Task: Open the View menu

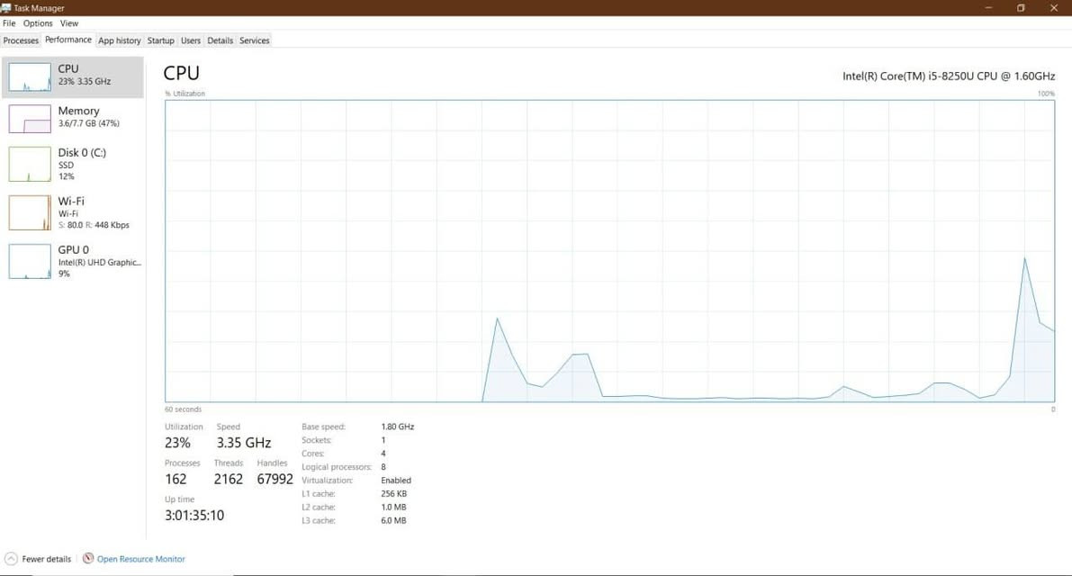Action: (69, 23)
